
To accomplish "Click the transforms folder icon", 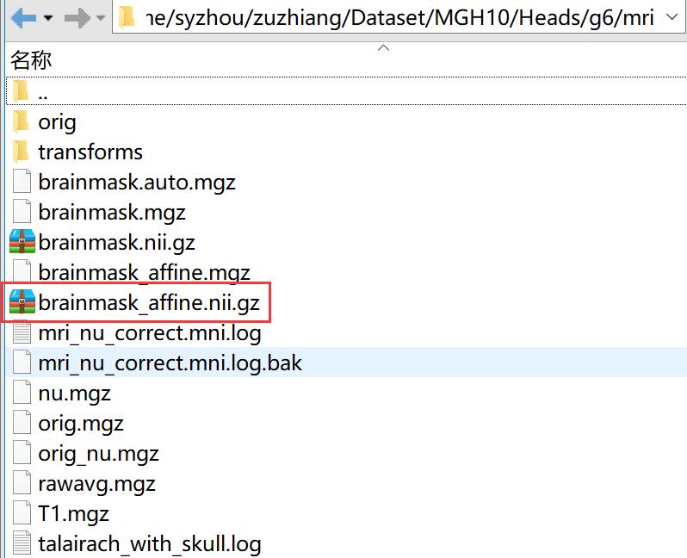I will (21, 152).
